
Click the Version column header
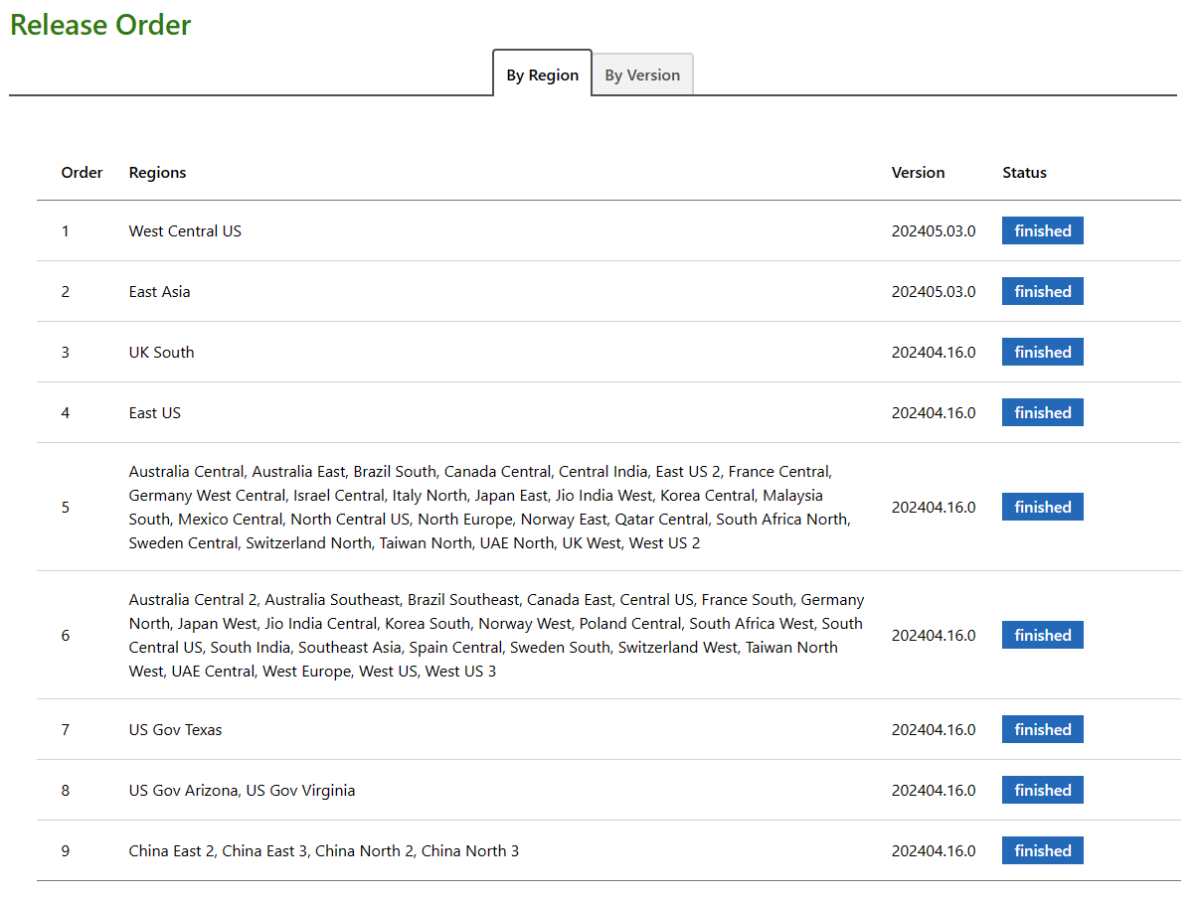(919, 172)
